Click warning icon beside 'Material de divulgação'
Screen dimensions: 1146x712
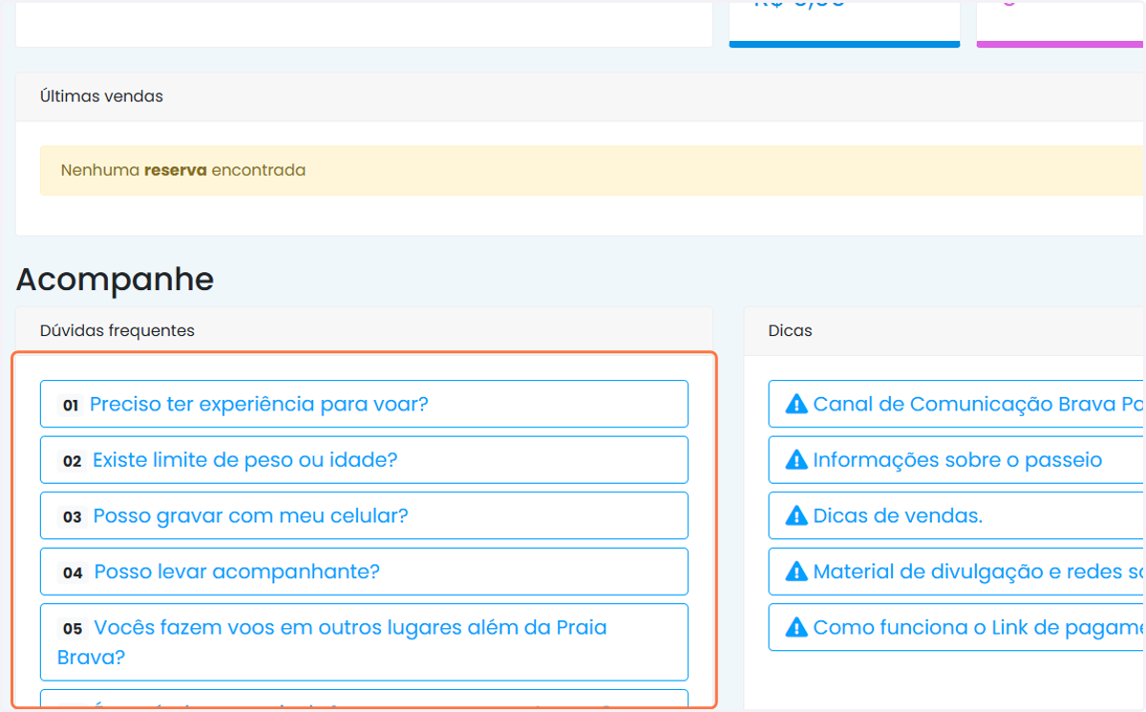[x=796, y=572]
